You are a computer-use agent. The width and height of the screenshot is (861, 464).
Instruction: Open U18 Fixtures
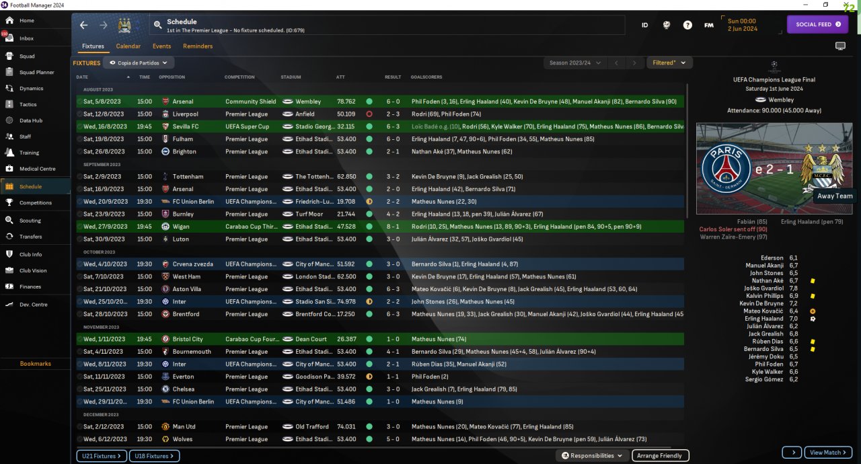pyautogui.click(x=154, y=456)
